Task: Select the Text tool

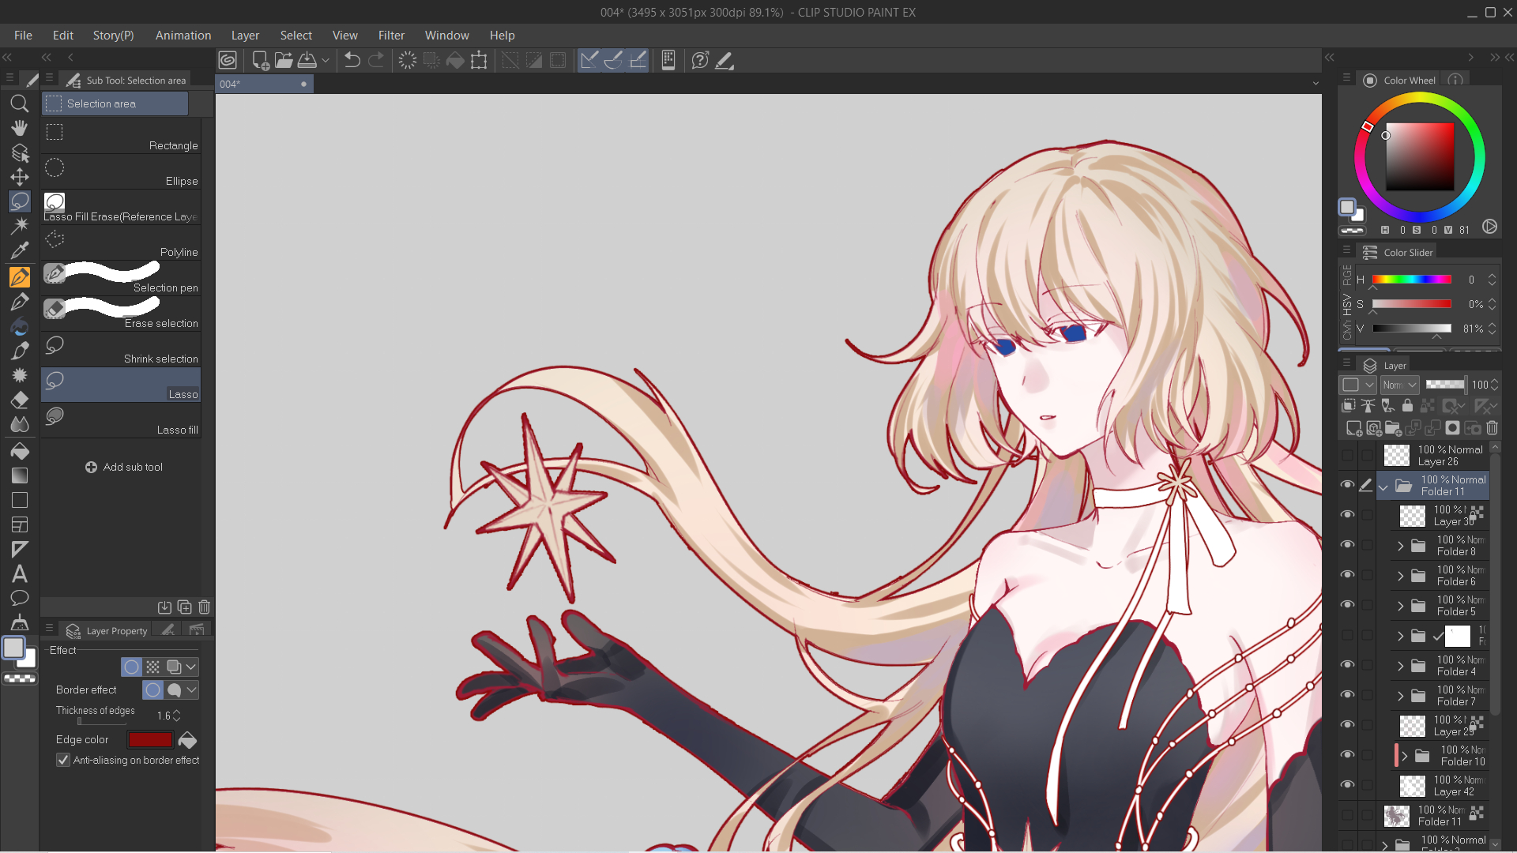Action: (20, 574)
